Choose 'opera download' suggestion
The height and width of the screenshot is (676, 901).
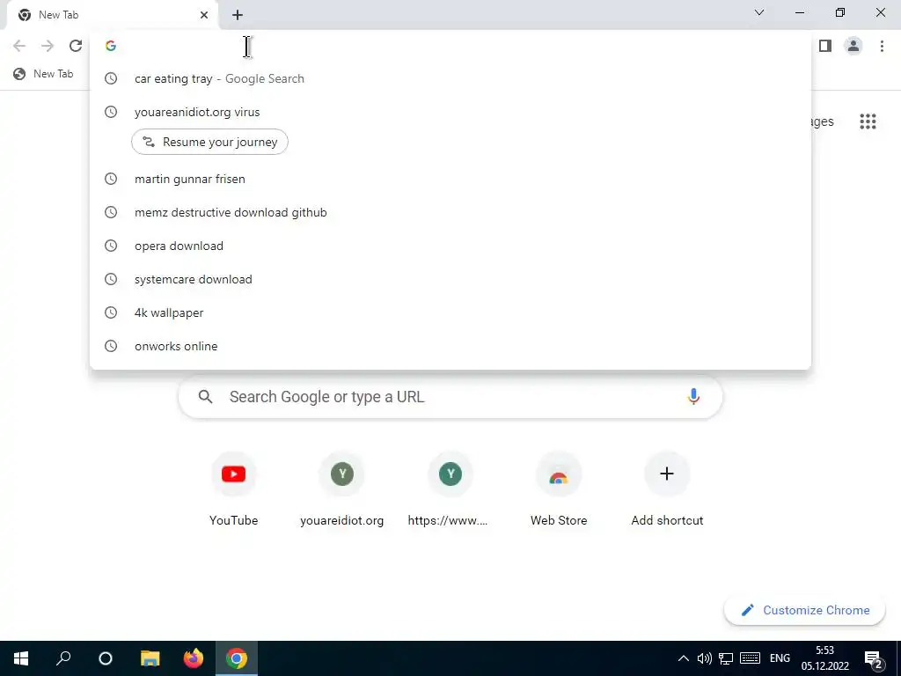[450, 246]
